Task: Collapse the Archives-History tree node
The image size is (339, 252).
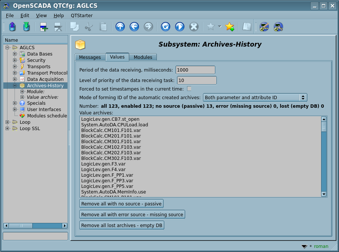Action: click(15, 85)
